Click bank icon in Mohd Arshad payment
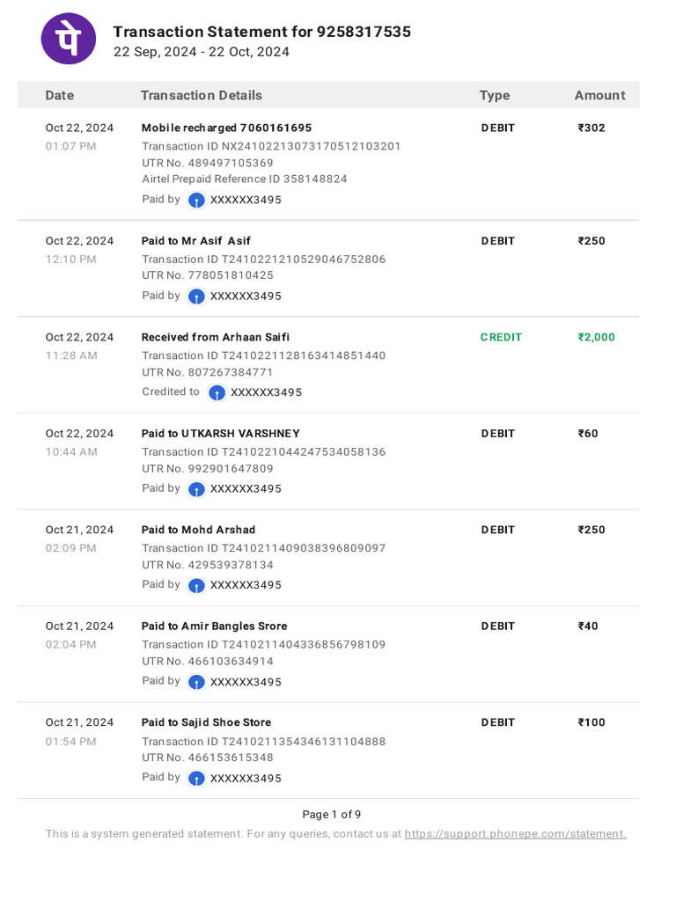 coord(196,586)
